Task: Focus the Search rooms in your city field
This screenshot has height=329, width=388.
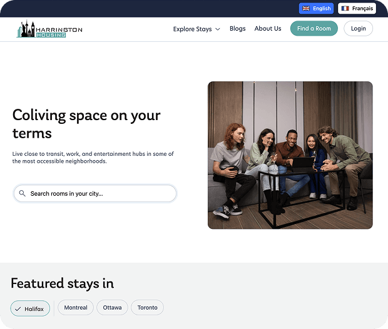Action: [x=95, y=193]
